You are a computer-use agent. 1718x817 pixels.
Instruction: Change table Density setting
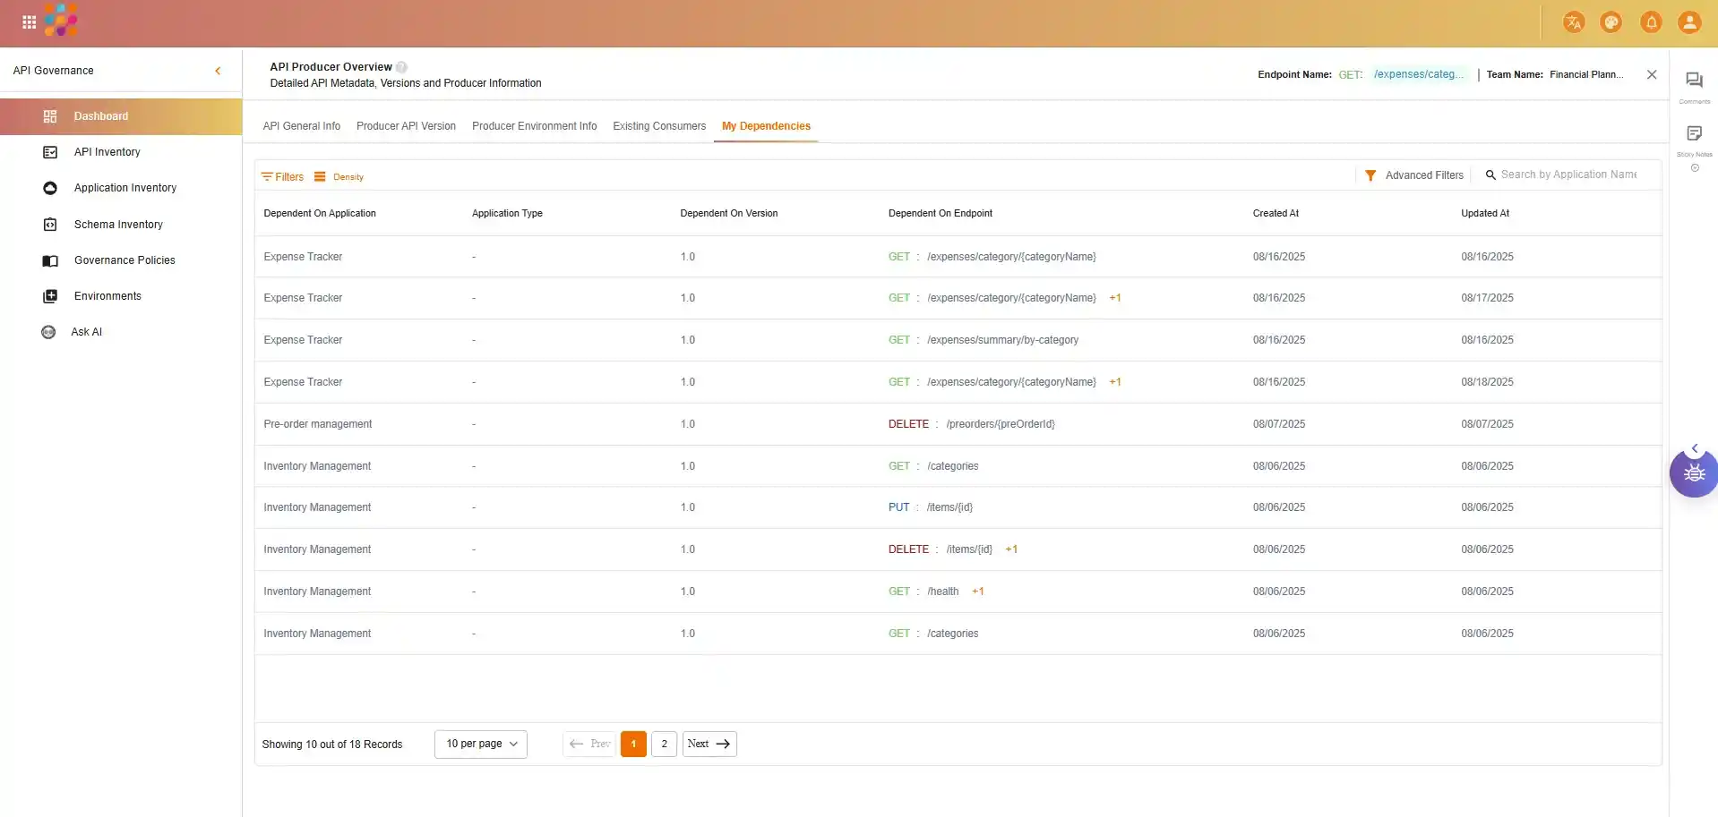click(339, 177)
